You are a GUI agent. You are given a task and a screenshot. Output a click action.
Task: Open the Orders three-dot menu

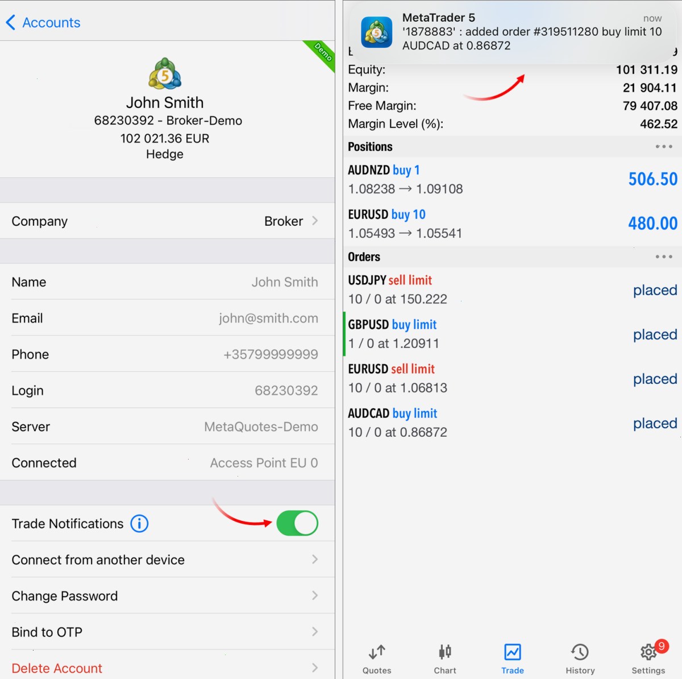click(x=663, y=257)
